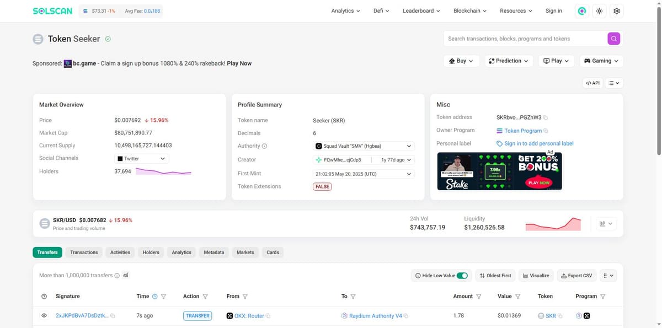Click Sign in to add personal label

pos(535,143)
